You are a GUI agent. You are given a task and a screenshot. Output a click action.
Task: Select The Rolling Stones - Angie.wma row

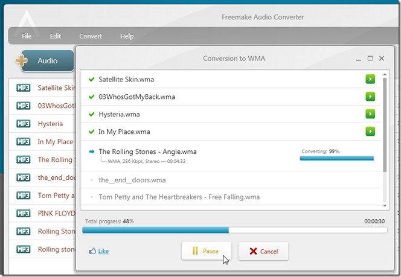[231, 156]
